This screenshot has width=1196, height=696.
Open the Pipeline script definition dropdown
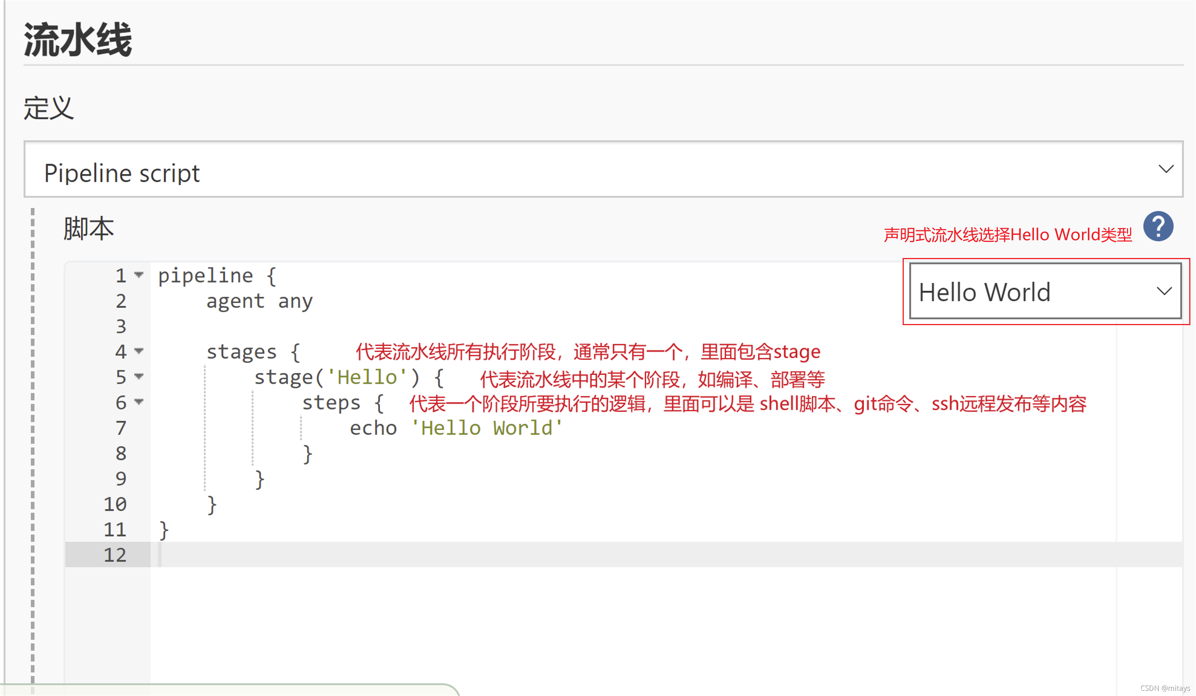pos(603,169)
